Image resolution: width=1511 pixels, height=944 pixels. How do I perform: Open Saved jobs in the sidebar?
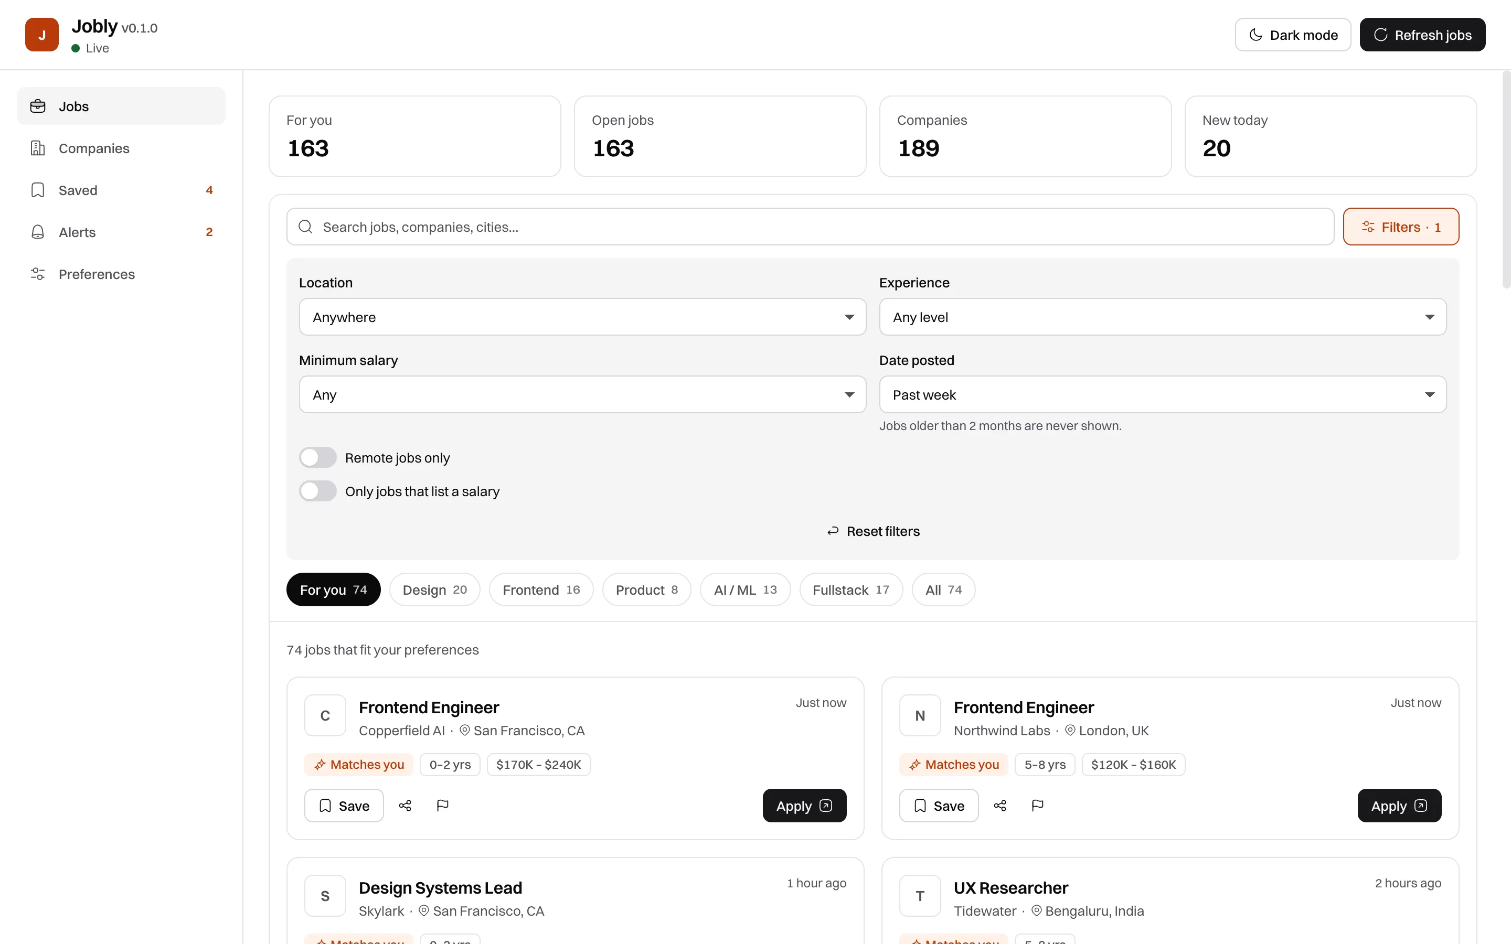tap(121, 190)
